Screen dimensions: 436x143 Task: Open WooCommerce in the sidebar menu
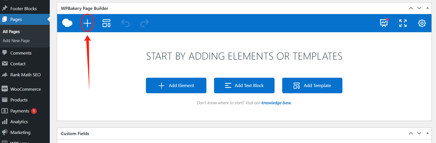pyautogui.click(x=25, y=89)
